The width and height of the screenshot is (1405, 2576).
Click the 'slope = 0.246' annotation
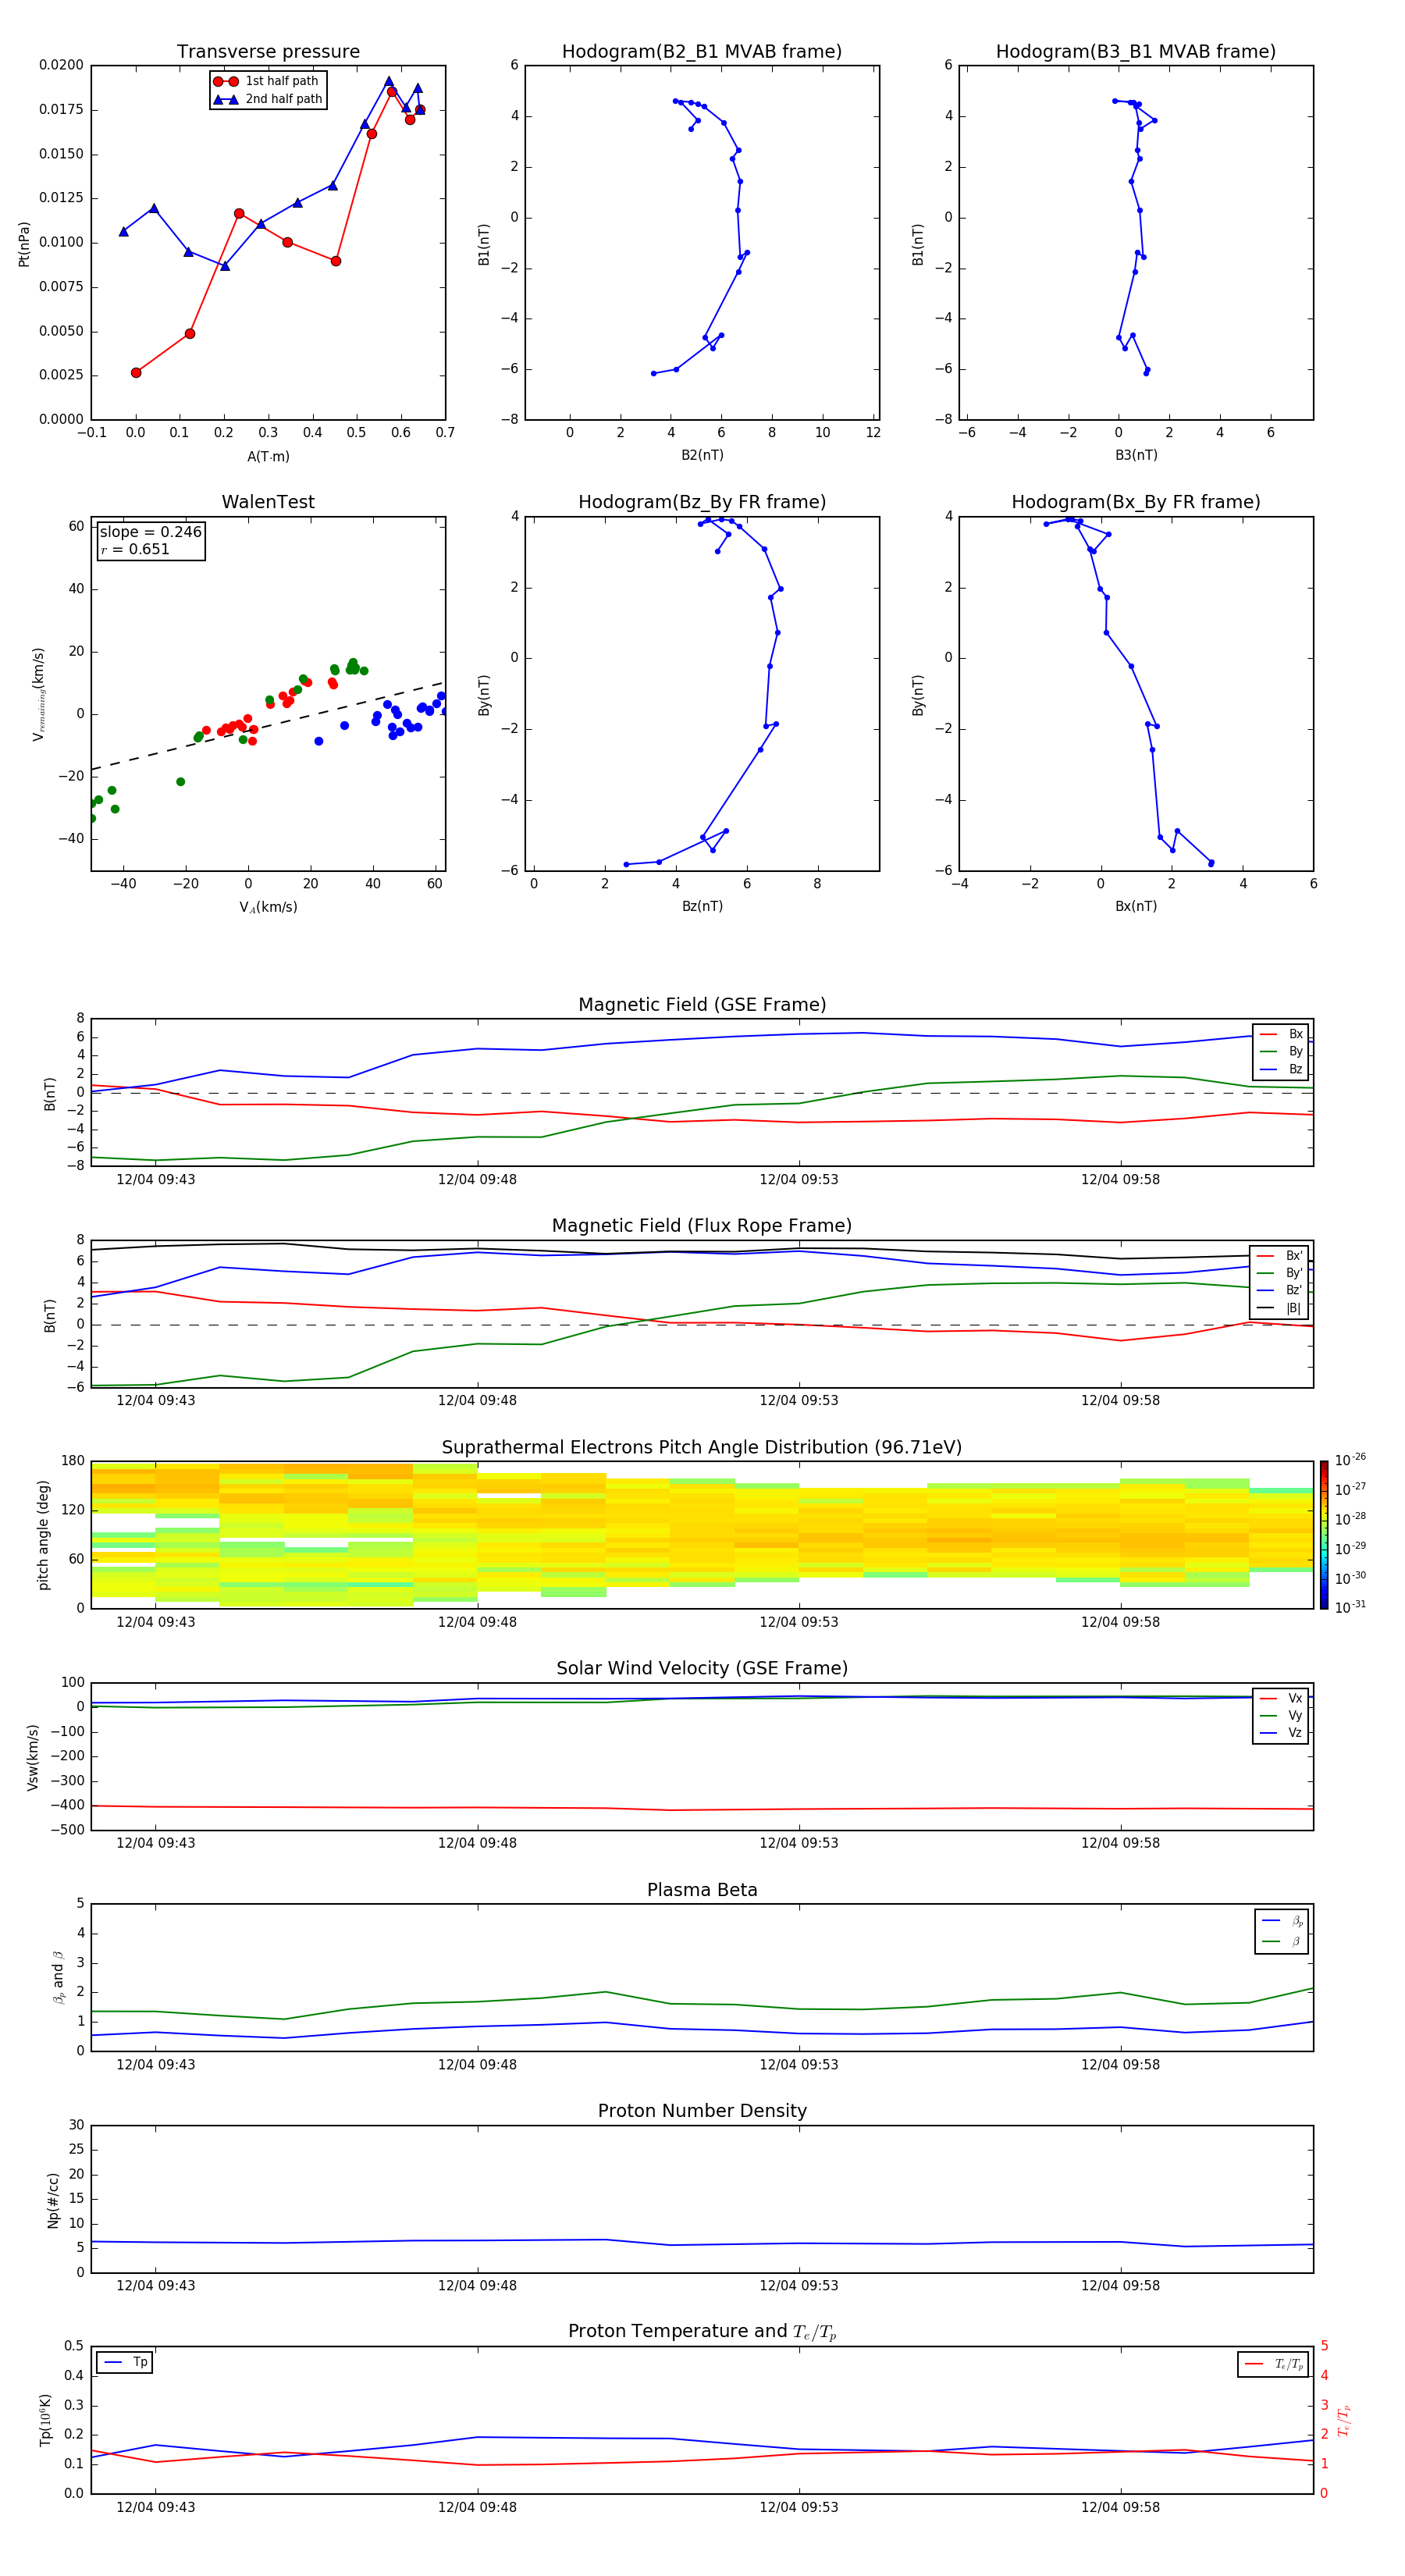pyautogui.click(x=150, y=532)
